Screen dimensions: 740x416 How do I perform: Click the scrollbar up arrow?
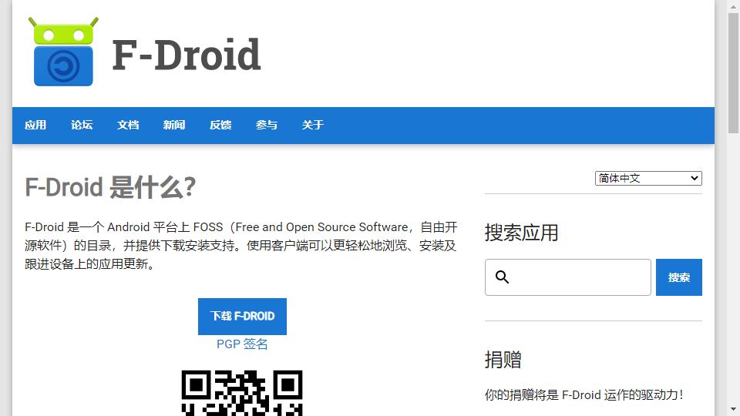(733, 6)
